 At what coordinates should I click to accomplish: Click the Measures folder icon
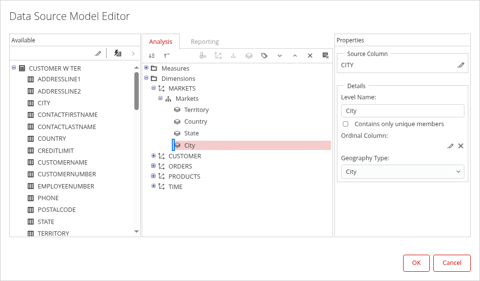pyautogui.click(x=154, y=68)
